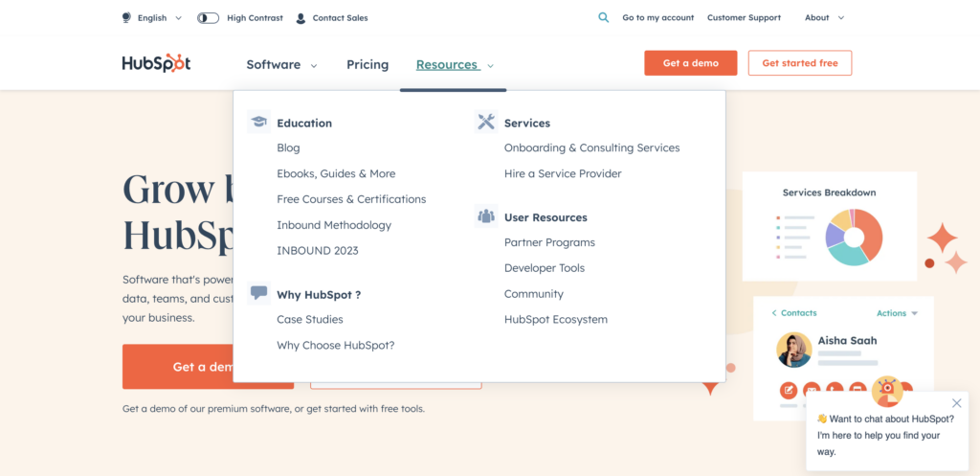Open Blog from Education menu
Screen dimensions: 980x476
coord(288,148)
